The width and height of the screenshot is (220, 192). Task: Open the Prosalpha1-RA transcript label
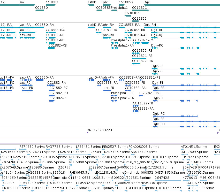[122, 45]
